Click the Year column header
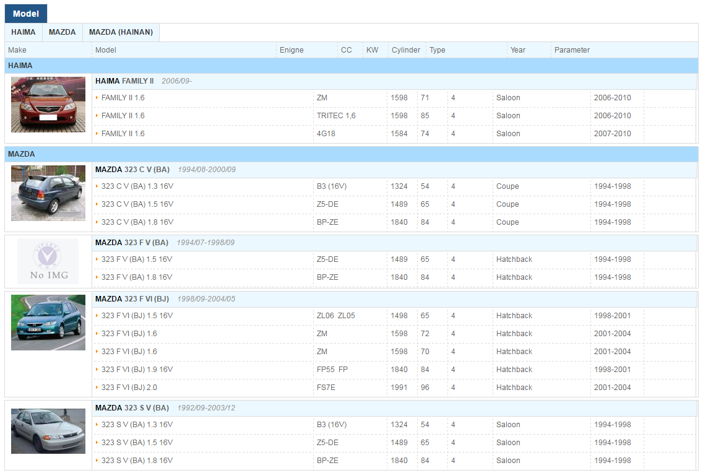 click(518, 50)
